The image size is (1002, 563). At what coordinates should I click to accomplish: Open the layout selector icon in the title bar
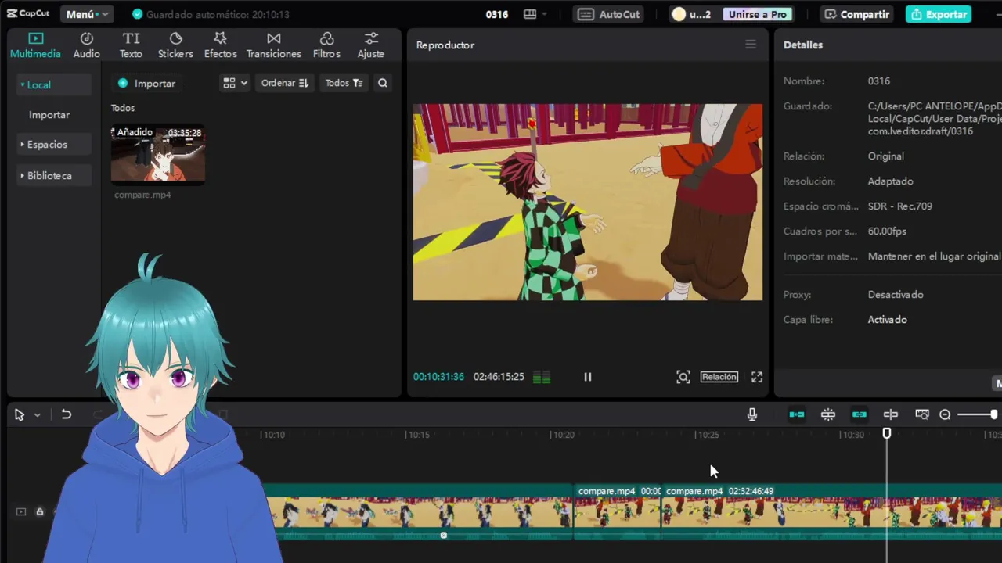[535, 14]
